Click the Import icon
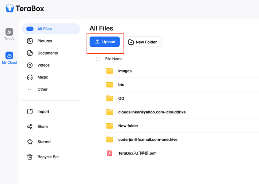Image resolution: width=259 pixels, height=184 pixels. coord(30,111)
